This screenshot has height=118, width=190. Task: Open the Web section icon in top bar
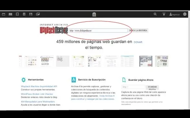4,14
